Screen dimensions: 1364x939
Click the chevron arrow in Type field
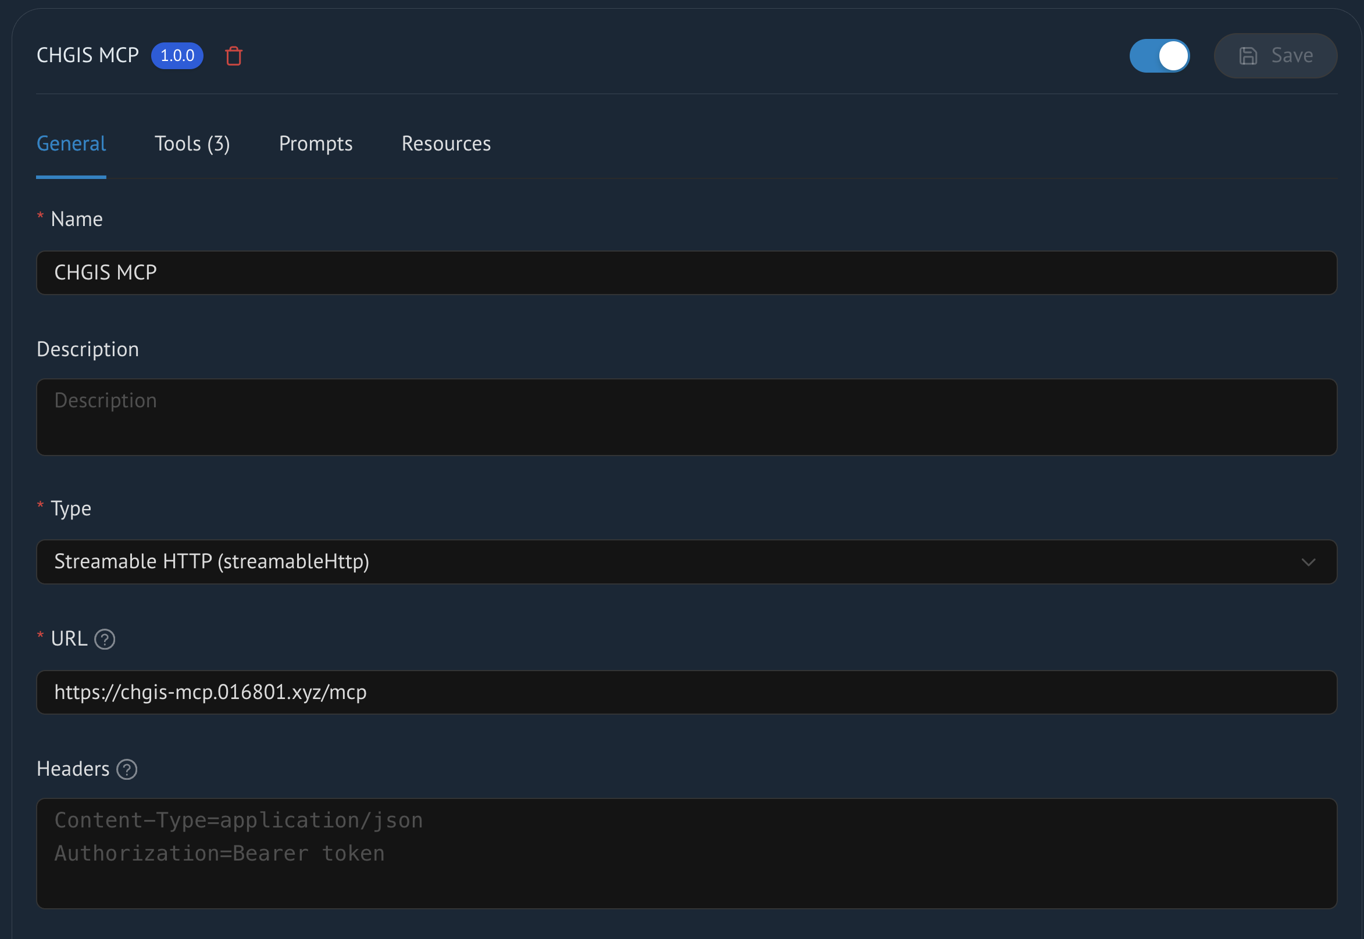point(1308,562)
